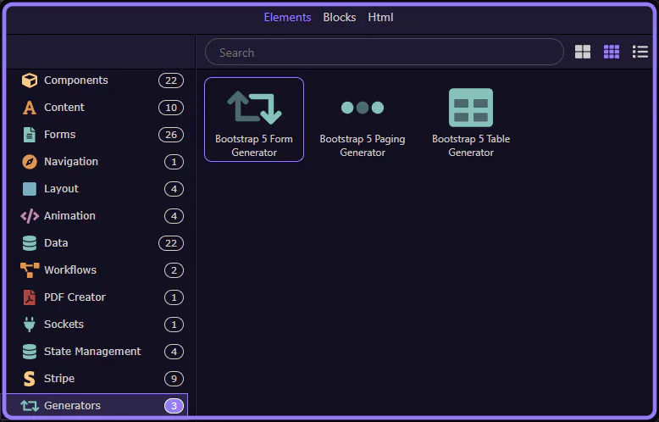Click the Stripe count badge 9

click(171, 379)
